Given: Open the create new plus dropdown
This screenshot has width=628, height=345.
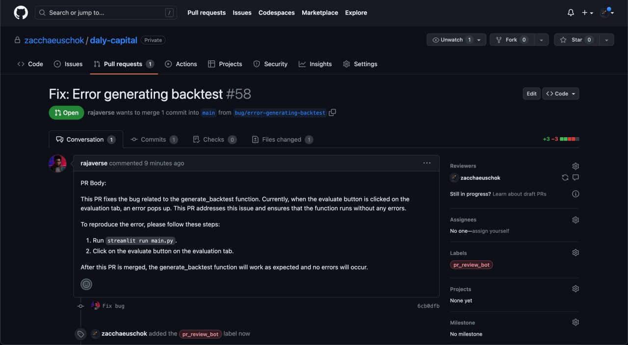Looking at the screenshot, I should 587,13.
